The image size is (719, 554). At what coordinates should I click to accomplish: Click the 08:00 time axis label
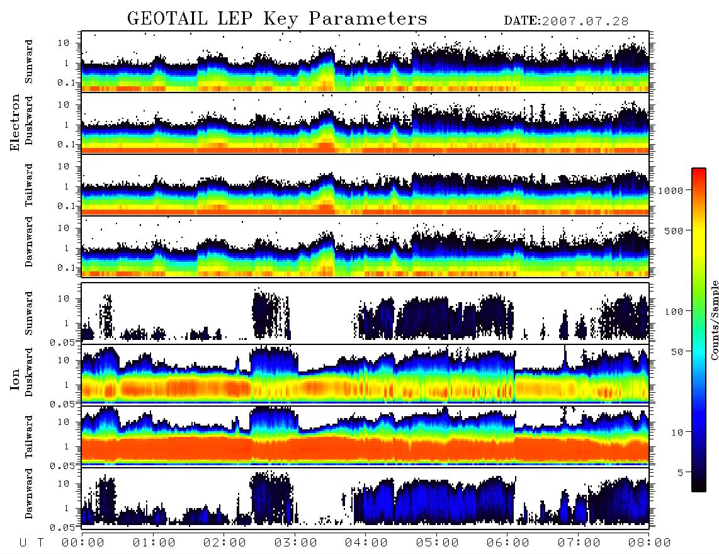[650, 543]
